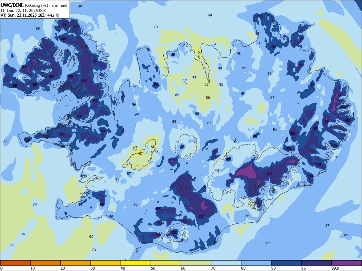
Task: Click the humidity value '93' on the south coast
Action: (215, 242)
